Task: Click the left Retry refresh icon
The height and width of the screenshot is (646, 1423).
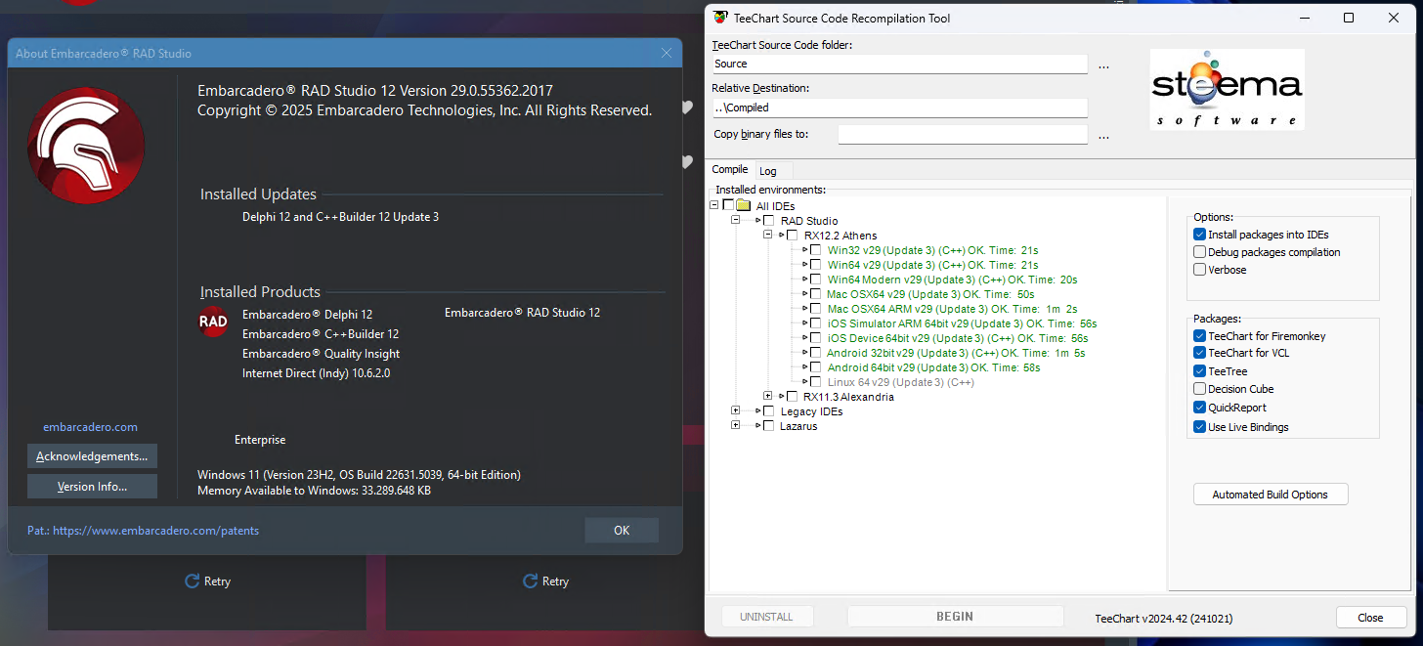Action: (193, 581)
